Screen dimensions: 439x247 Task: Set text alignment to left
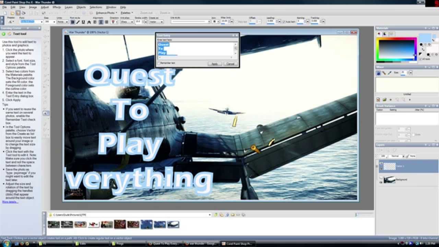point(95,22)
